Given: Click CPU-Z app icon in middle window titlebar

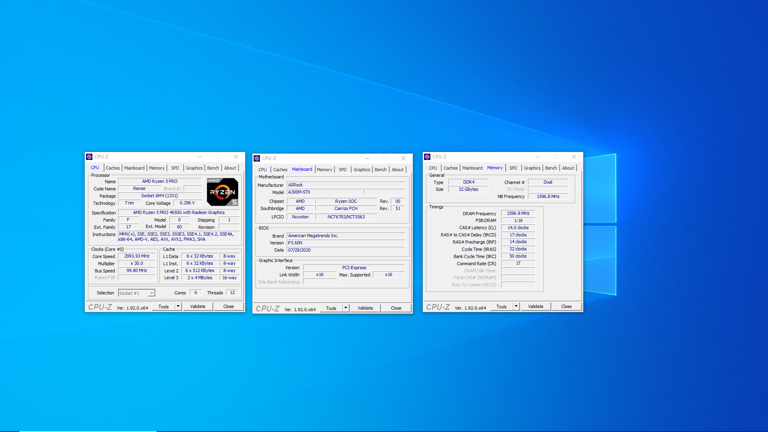Looking at the screenshot, I should coord(257,158).
